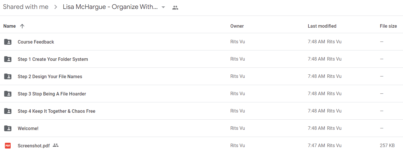Click the File size column header
This screenshot has width=403, height=154.
(388, 26)
